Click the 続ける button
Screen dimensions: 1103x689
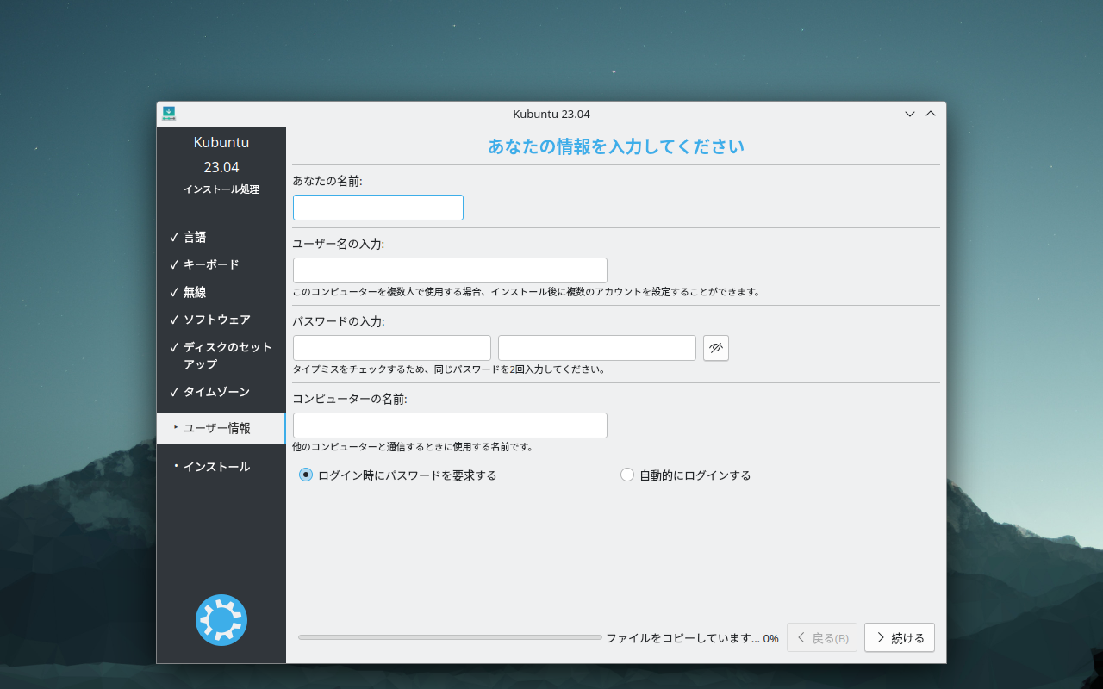(900, 637)
